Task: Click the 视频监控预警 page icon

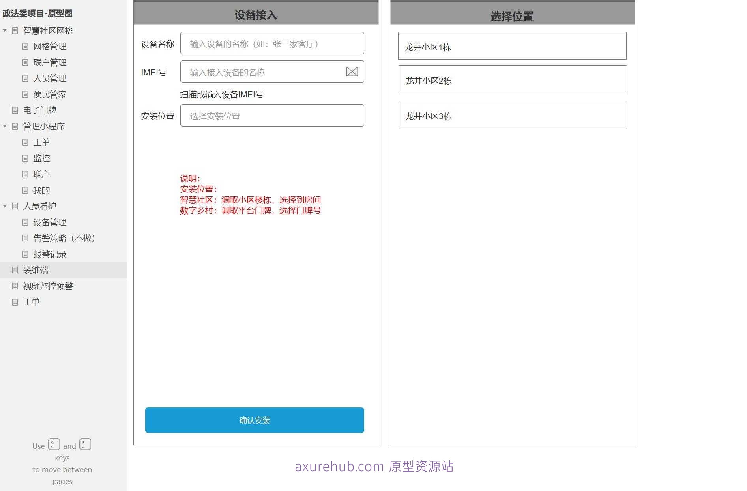Action: pyautogui.click(x=15, y=286)
